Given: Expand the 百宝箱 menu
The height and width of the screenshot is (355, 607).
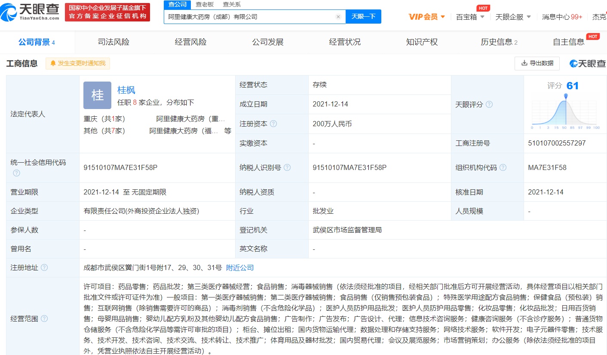Looking at the screenshot, I should (x=470, y=17).
